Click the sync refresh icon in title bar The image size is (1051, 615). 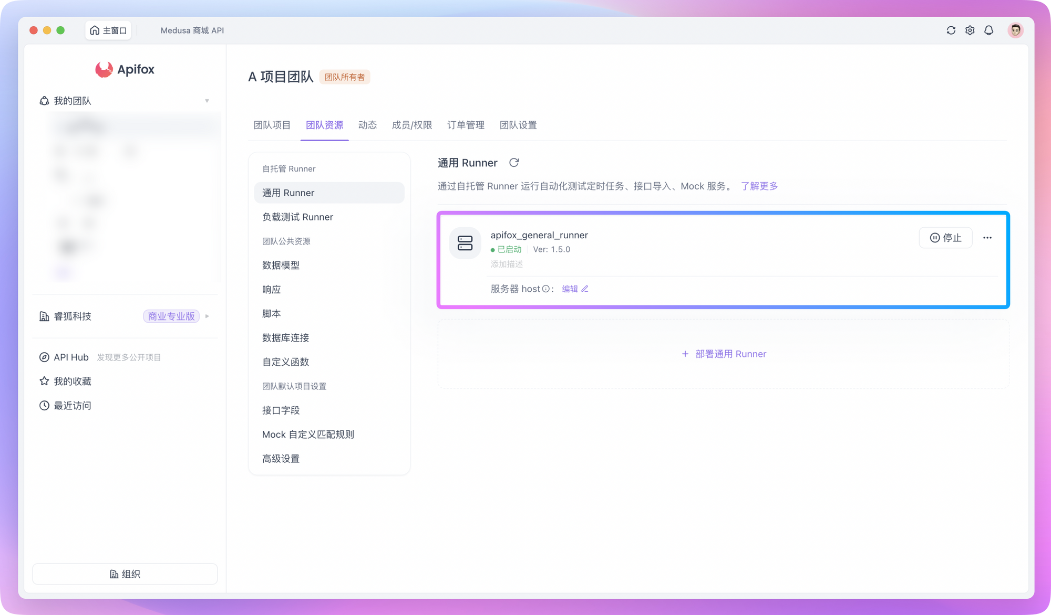[x=951, y=30]
